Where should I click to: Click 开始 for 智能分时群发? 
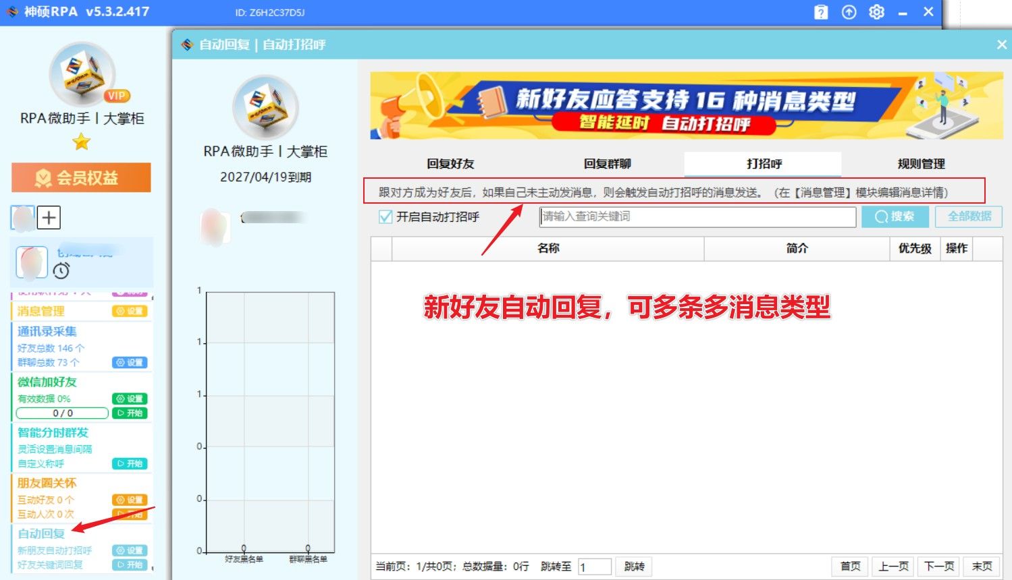130,464
